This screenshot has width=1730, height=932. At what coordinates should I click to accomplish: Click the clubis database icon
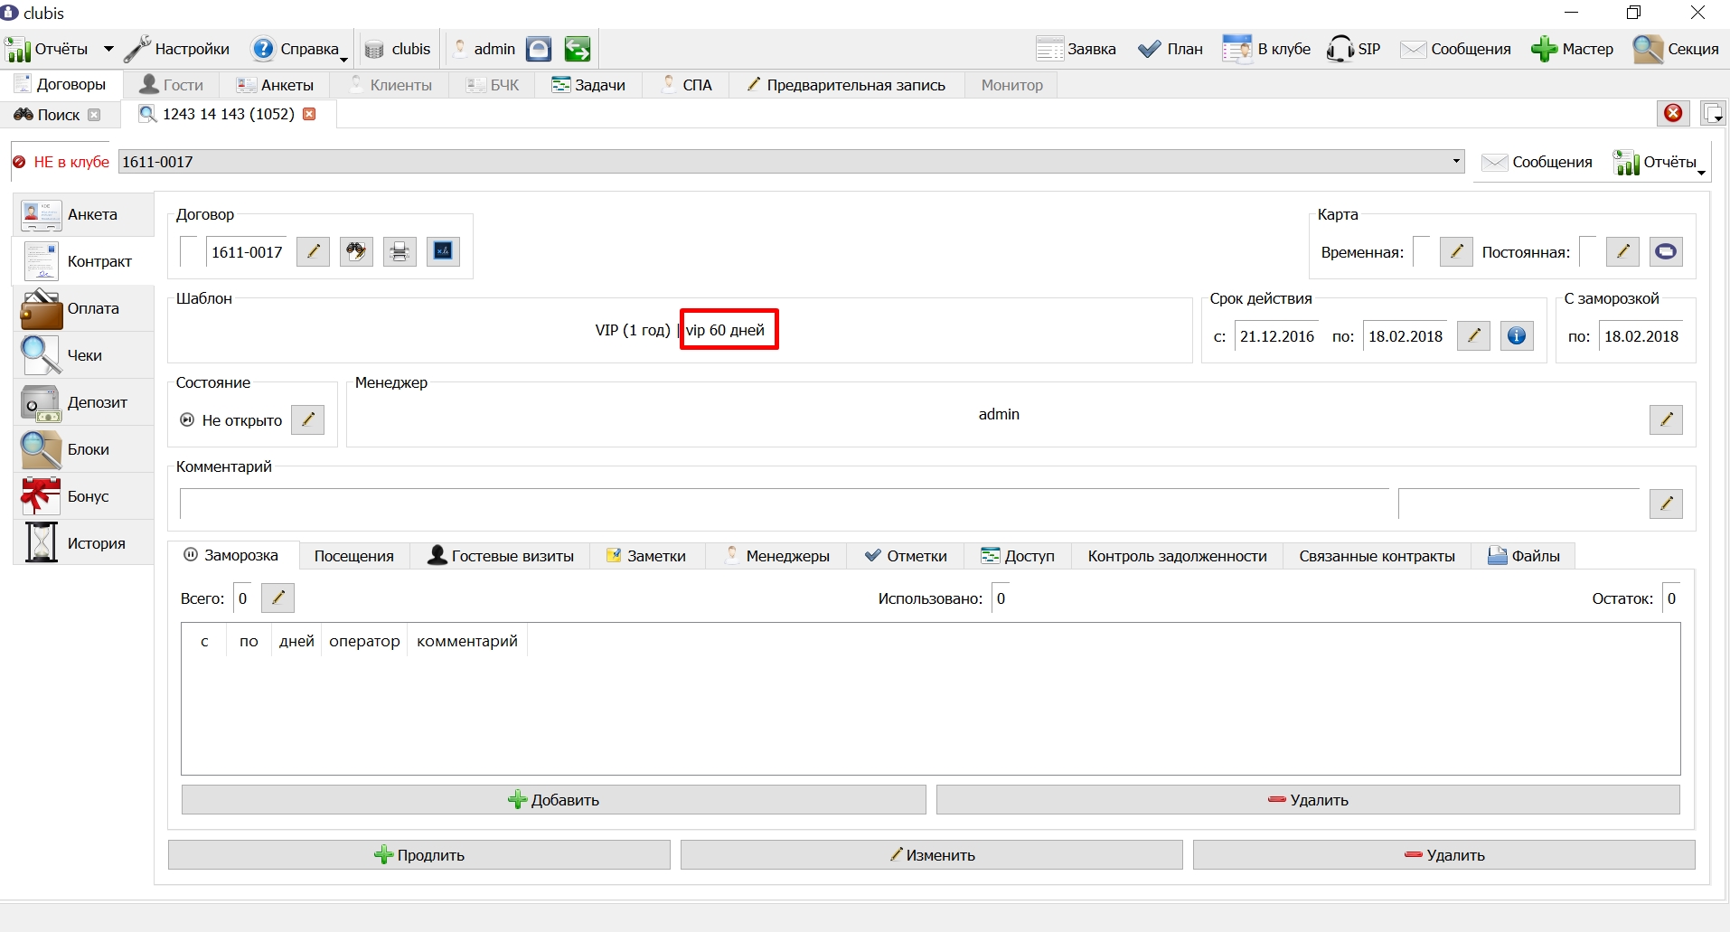coord(374,50)
